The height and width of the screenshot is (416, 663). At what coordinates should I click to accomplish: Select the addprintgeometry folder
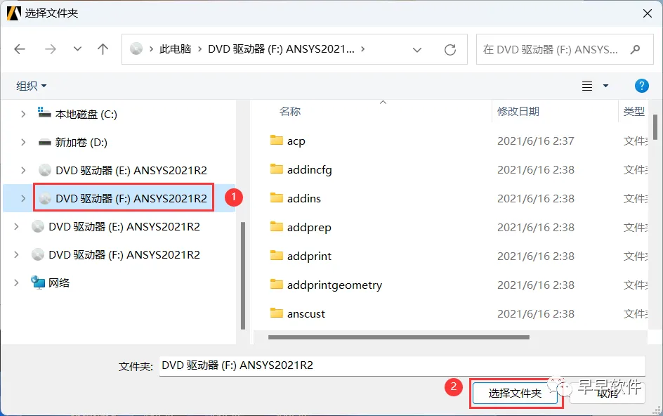tap(334, 285)
